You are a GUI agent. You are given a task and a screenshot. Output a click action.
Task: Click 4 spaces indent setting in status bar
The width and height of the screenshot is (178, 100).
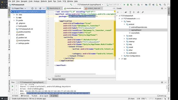click(159, 99)
